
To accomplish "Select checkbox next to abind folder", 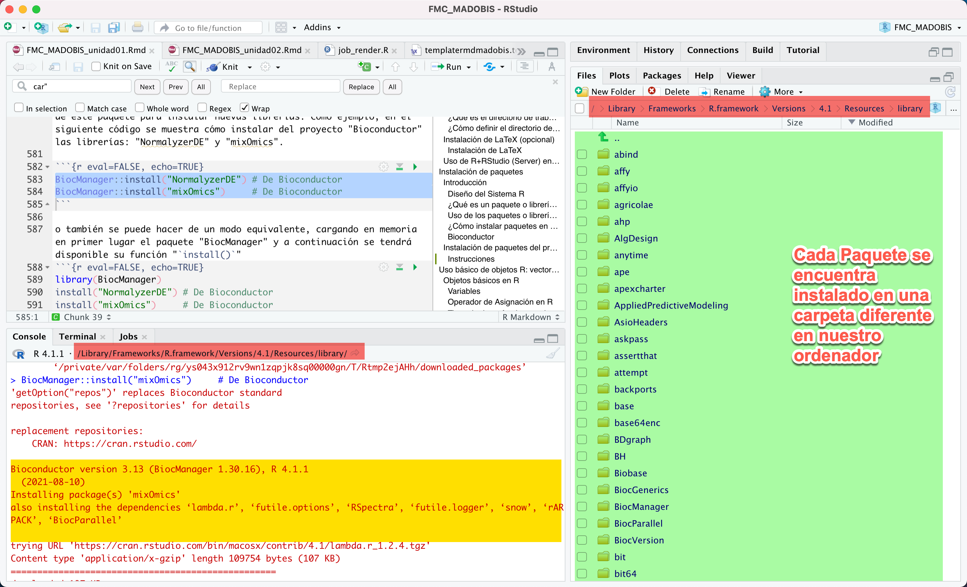I will [x=582, y=155].
